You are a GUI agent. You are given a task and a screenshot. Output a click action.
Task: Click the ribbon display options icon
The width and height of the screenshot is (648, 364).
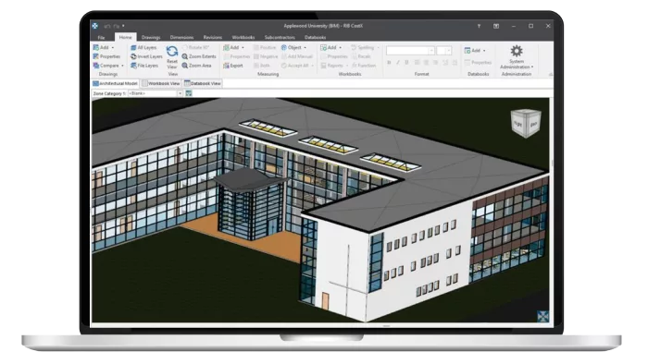496,26
